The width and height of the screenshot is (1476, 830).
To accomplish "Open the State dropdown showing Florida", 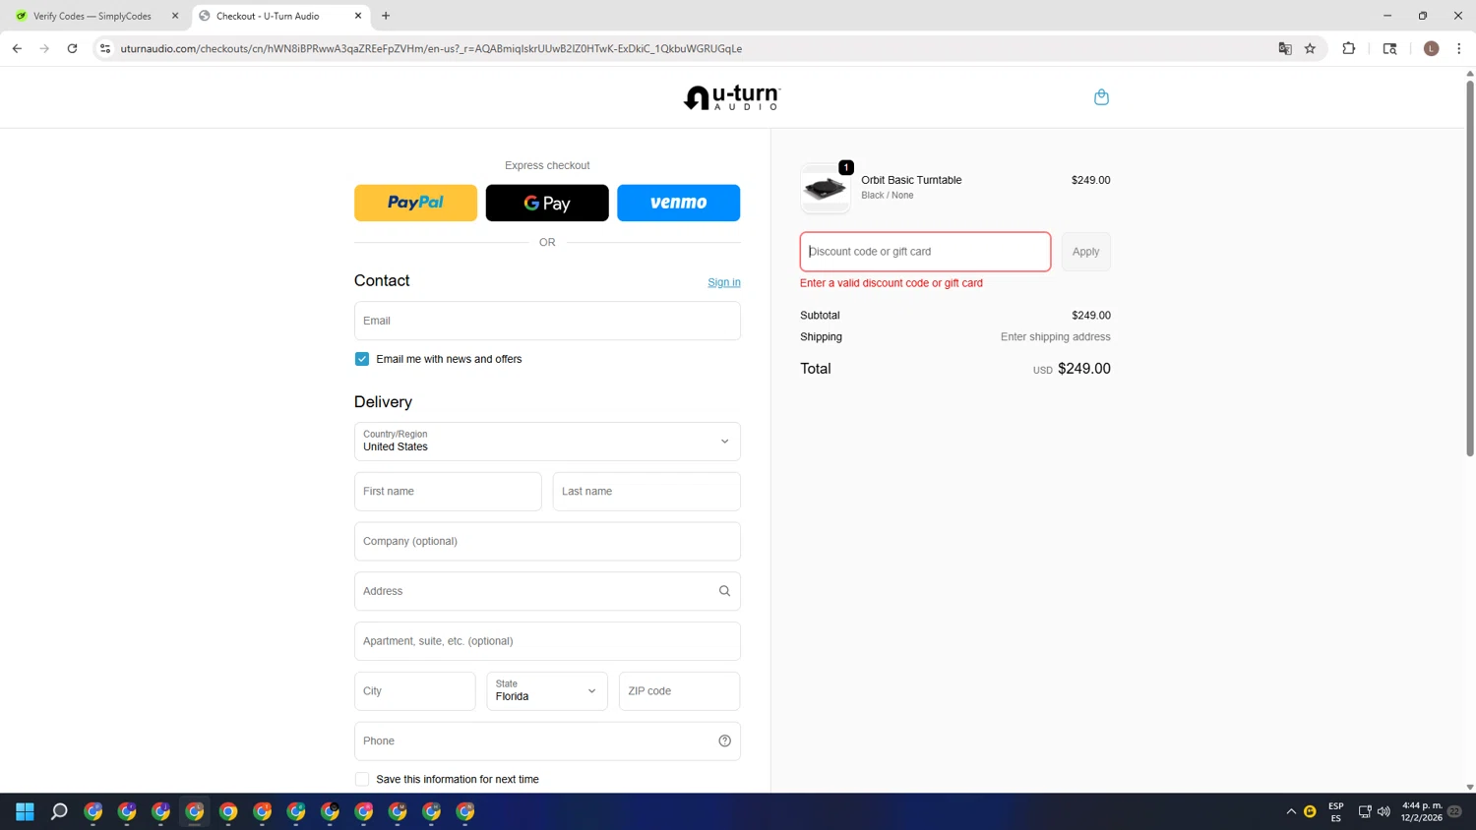I will click(x=547, y=691).
